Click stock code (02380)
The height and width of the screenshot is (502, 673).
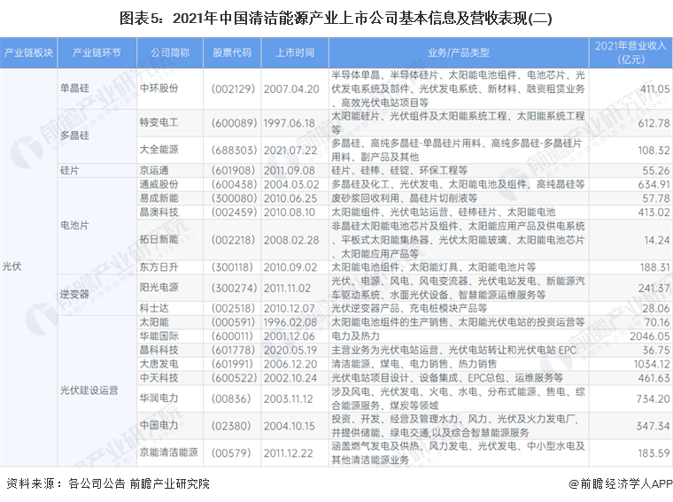coord(230,426)
